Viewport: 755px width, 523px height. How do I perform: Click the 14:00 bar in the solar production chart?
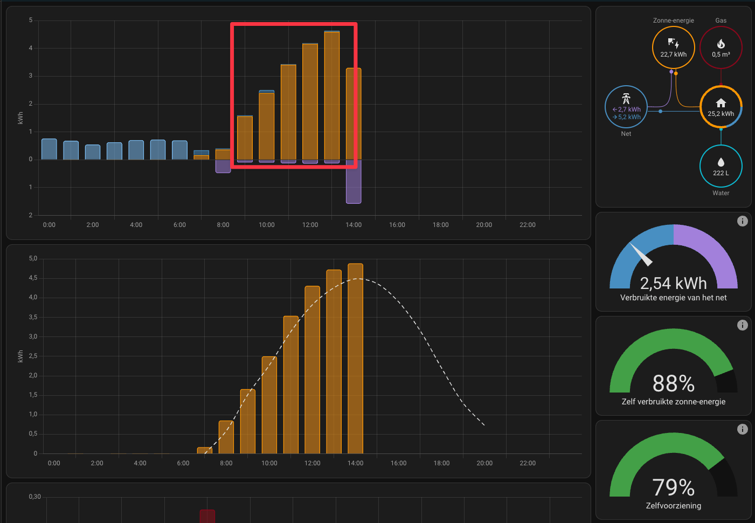(x=355, y=359)
